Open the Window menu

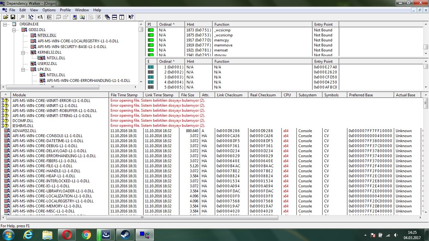click(82, 10)
